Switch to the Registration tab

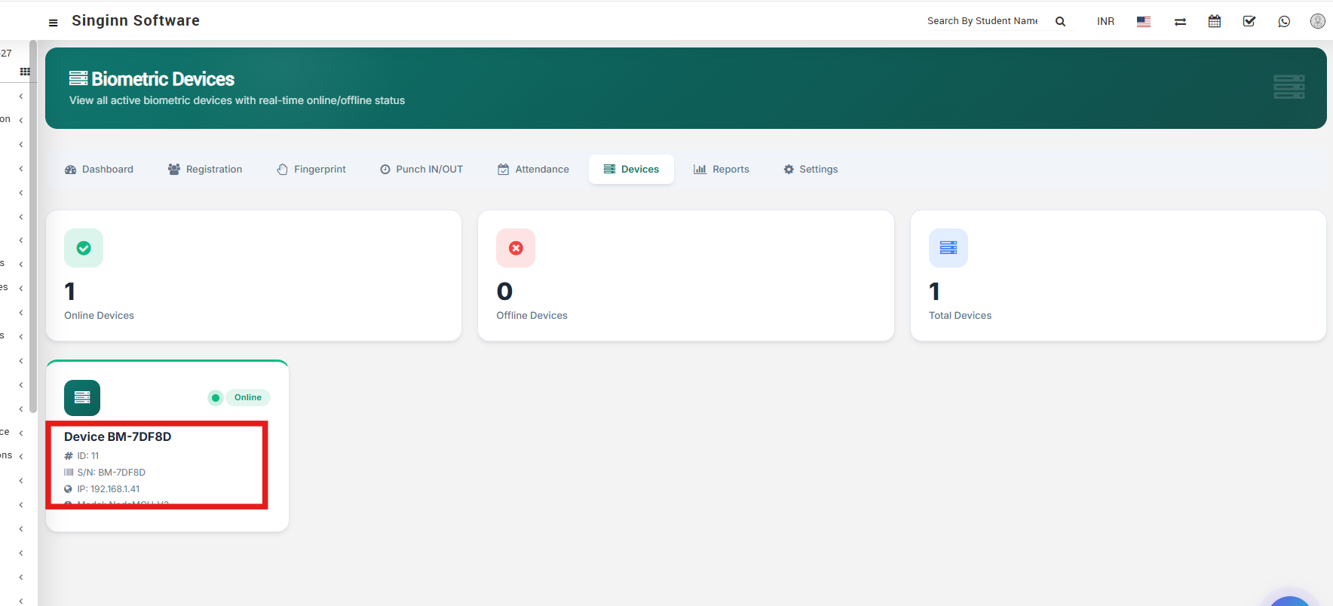[205, 170]
